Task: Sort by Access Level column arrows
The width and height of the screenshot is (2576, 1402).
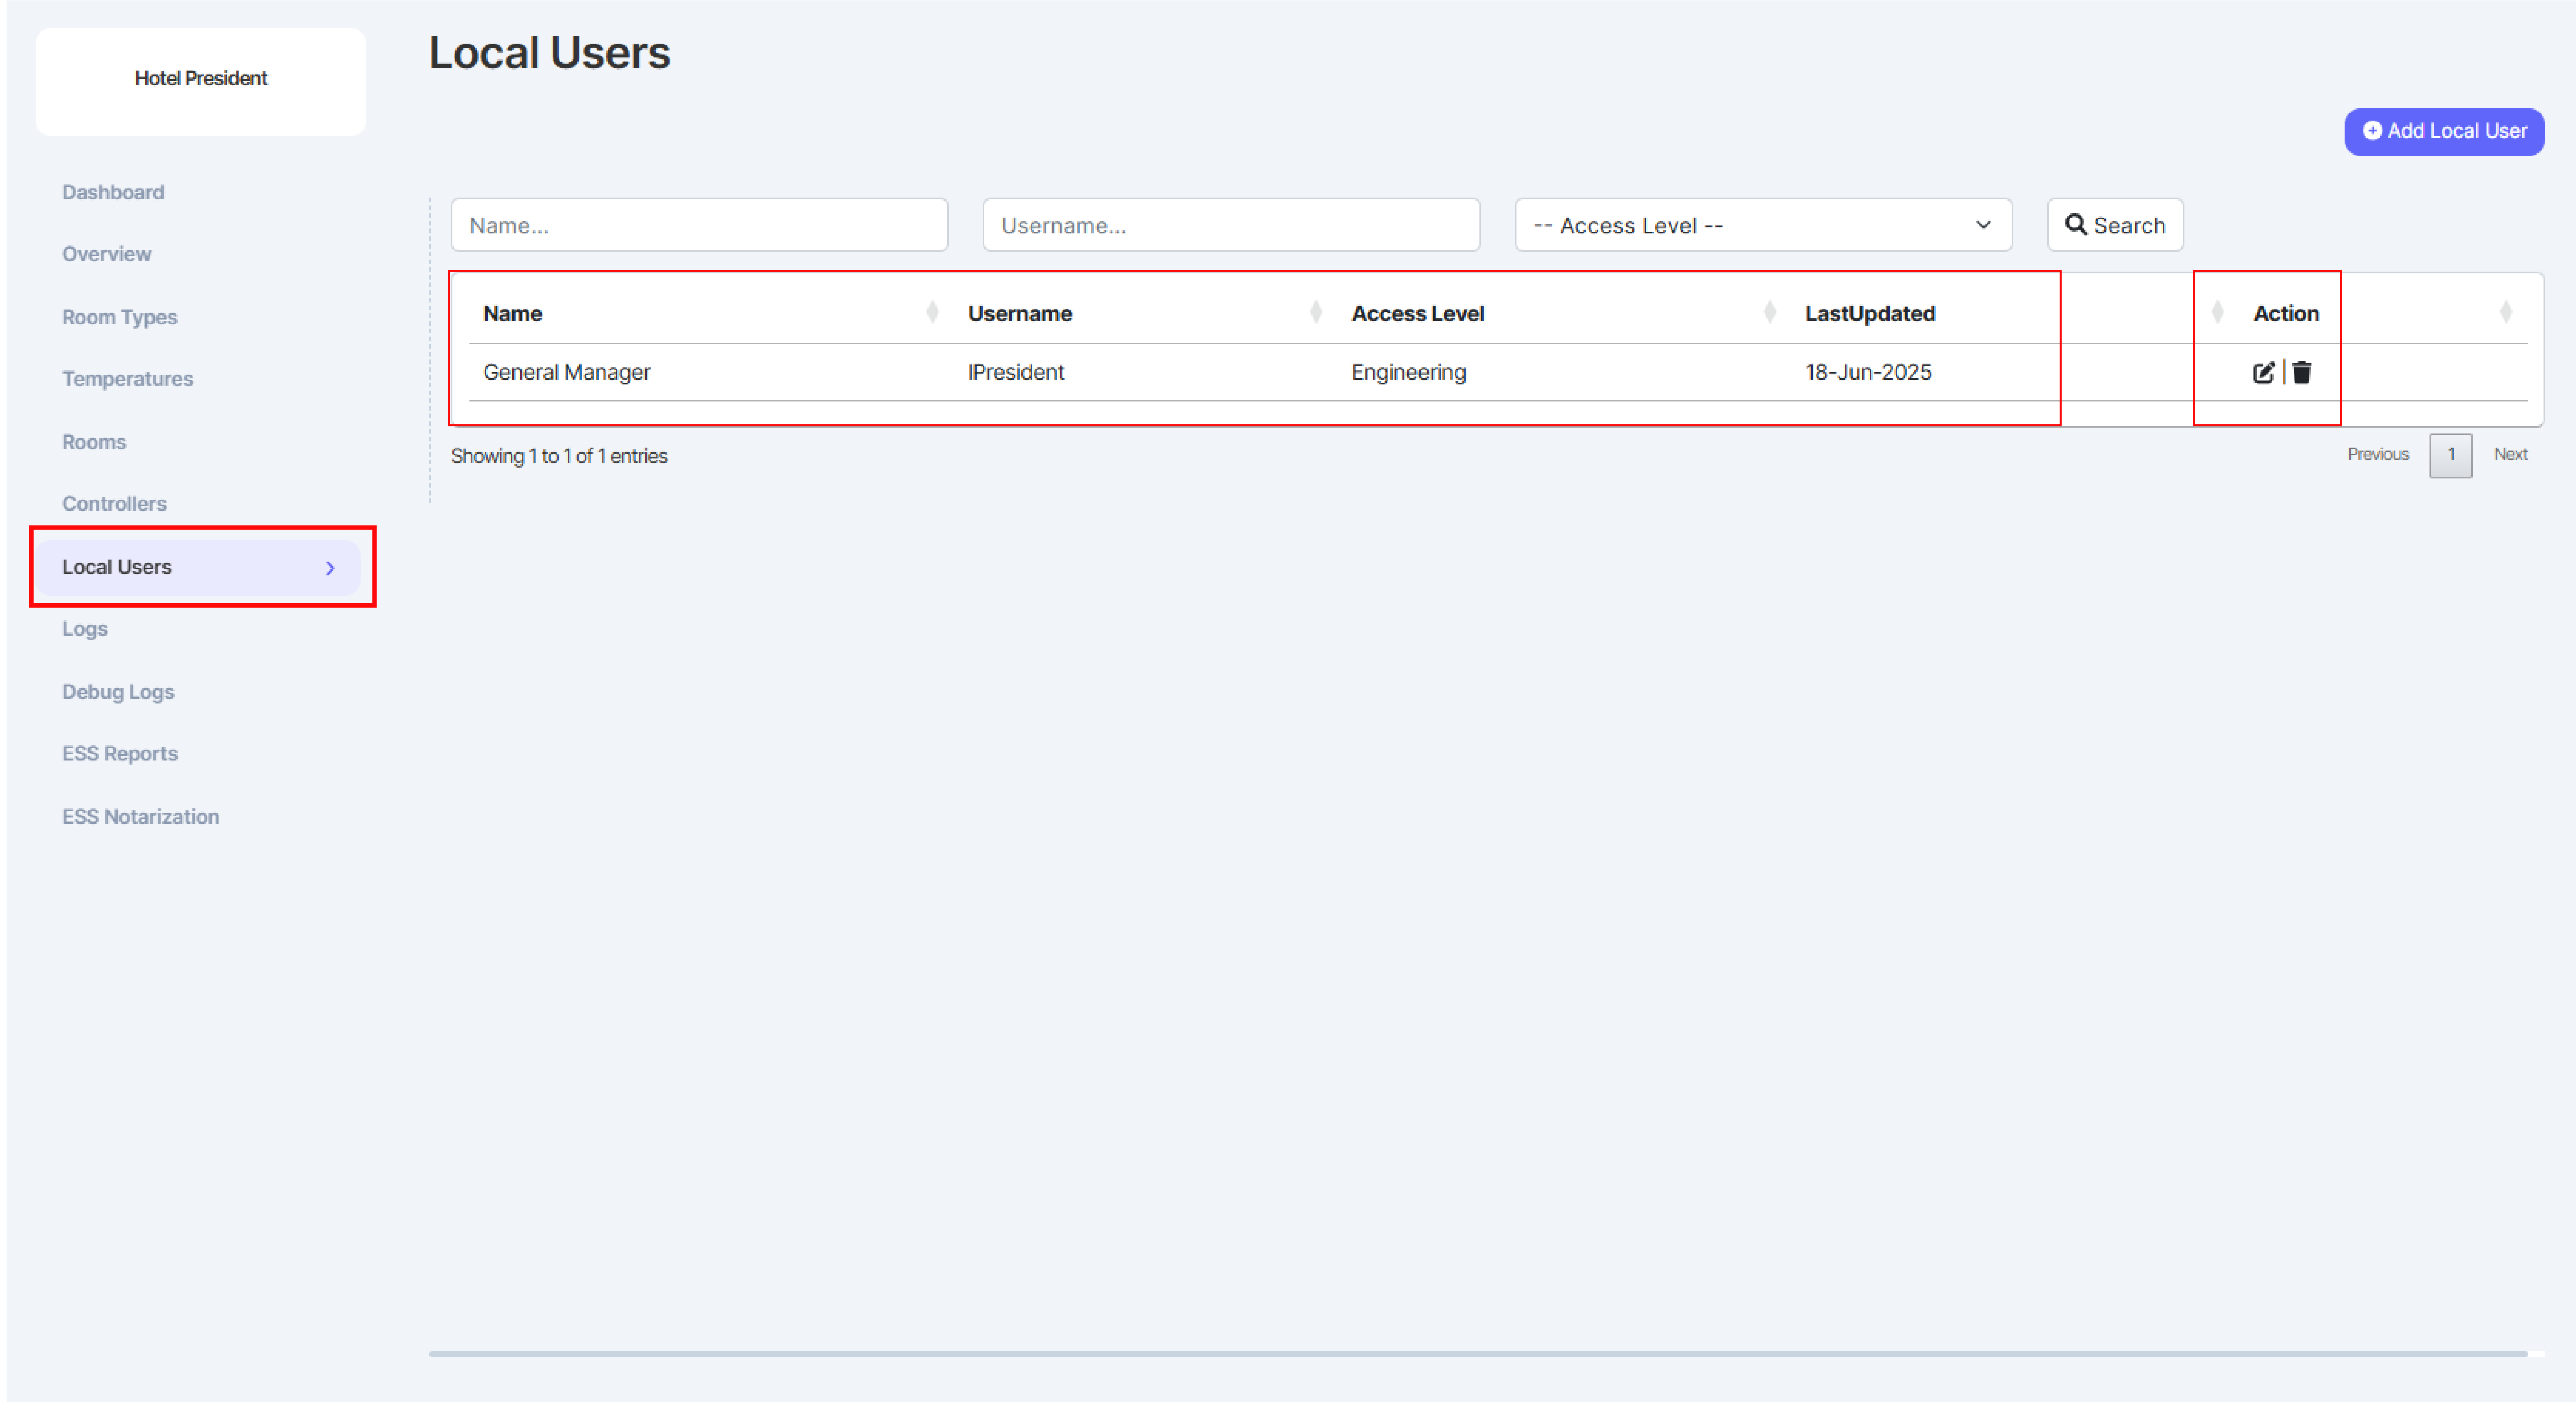Action: pyautogui.click(x=1770, y=313)
